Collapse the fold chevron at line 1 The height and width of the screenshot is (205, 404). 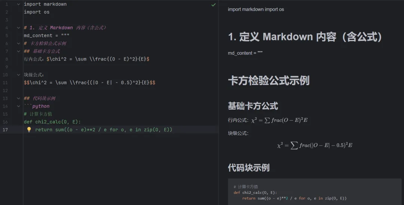pos(18,4)
